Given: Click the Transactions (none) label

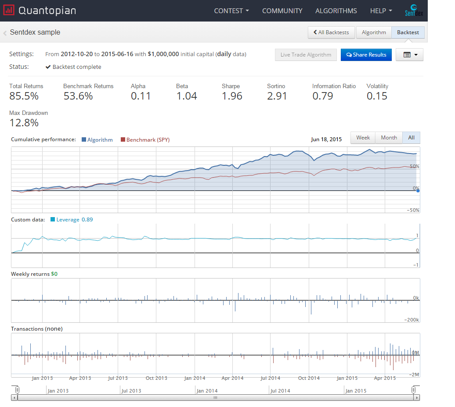Looking at the screenshot, I should pos(37,329).
